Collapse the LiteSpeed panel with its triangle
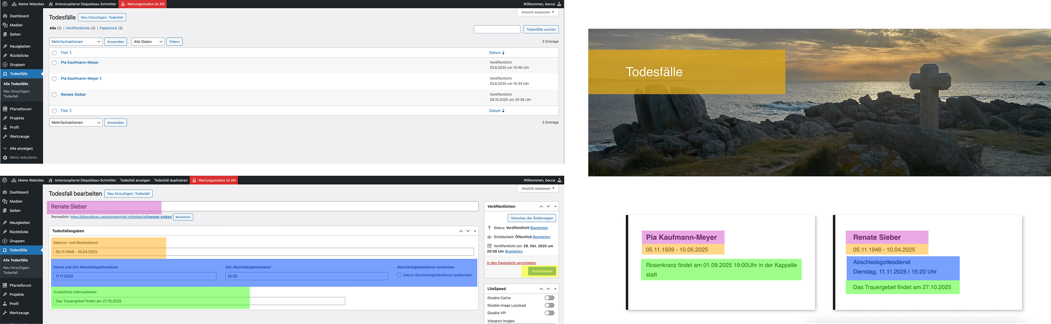Image resolution: width=1051 pixels, height=324 pixels. [555, 289]
